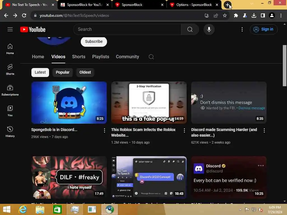Open Discord made Scamming Harder title link
Screen dimensions: 287x215
pyautogui.click(x=224, y=132)
